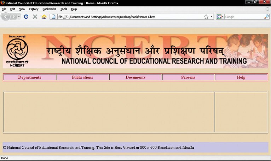The image size is (271, 161).
Task: Expand the address bar URL dropdown
Action: coord(212,17)
